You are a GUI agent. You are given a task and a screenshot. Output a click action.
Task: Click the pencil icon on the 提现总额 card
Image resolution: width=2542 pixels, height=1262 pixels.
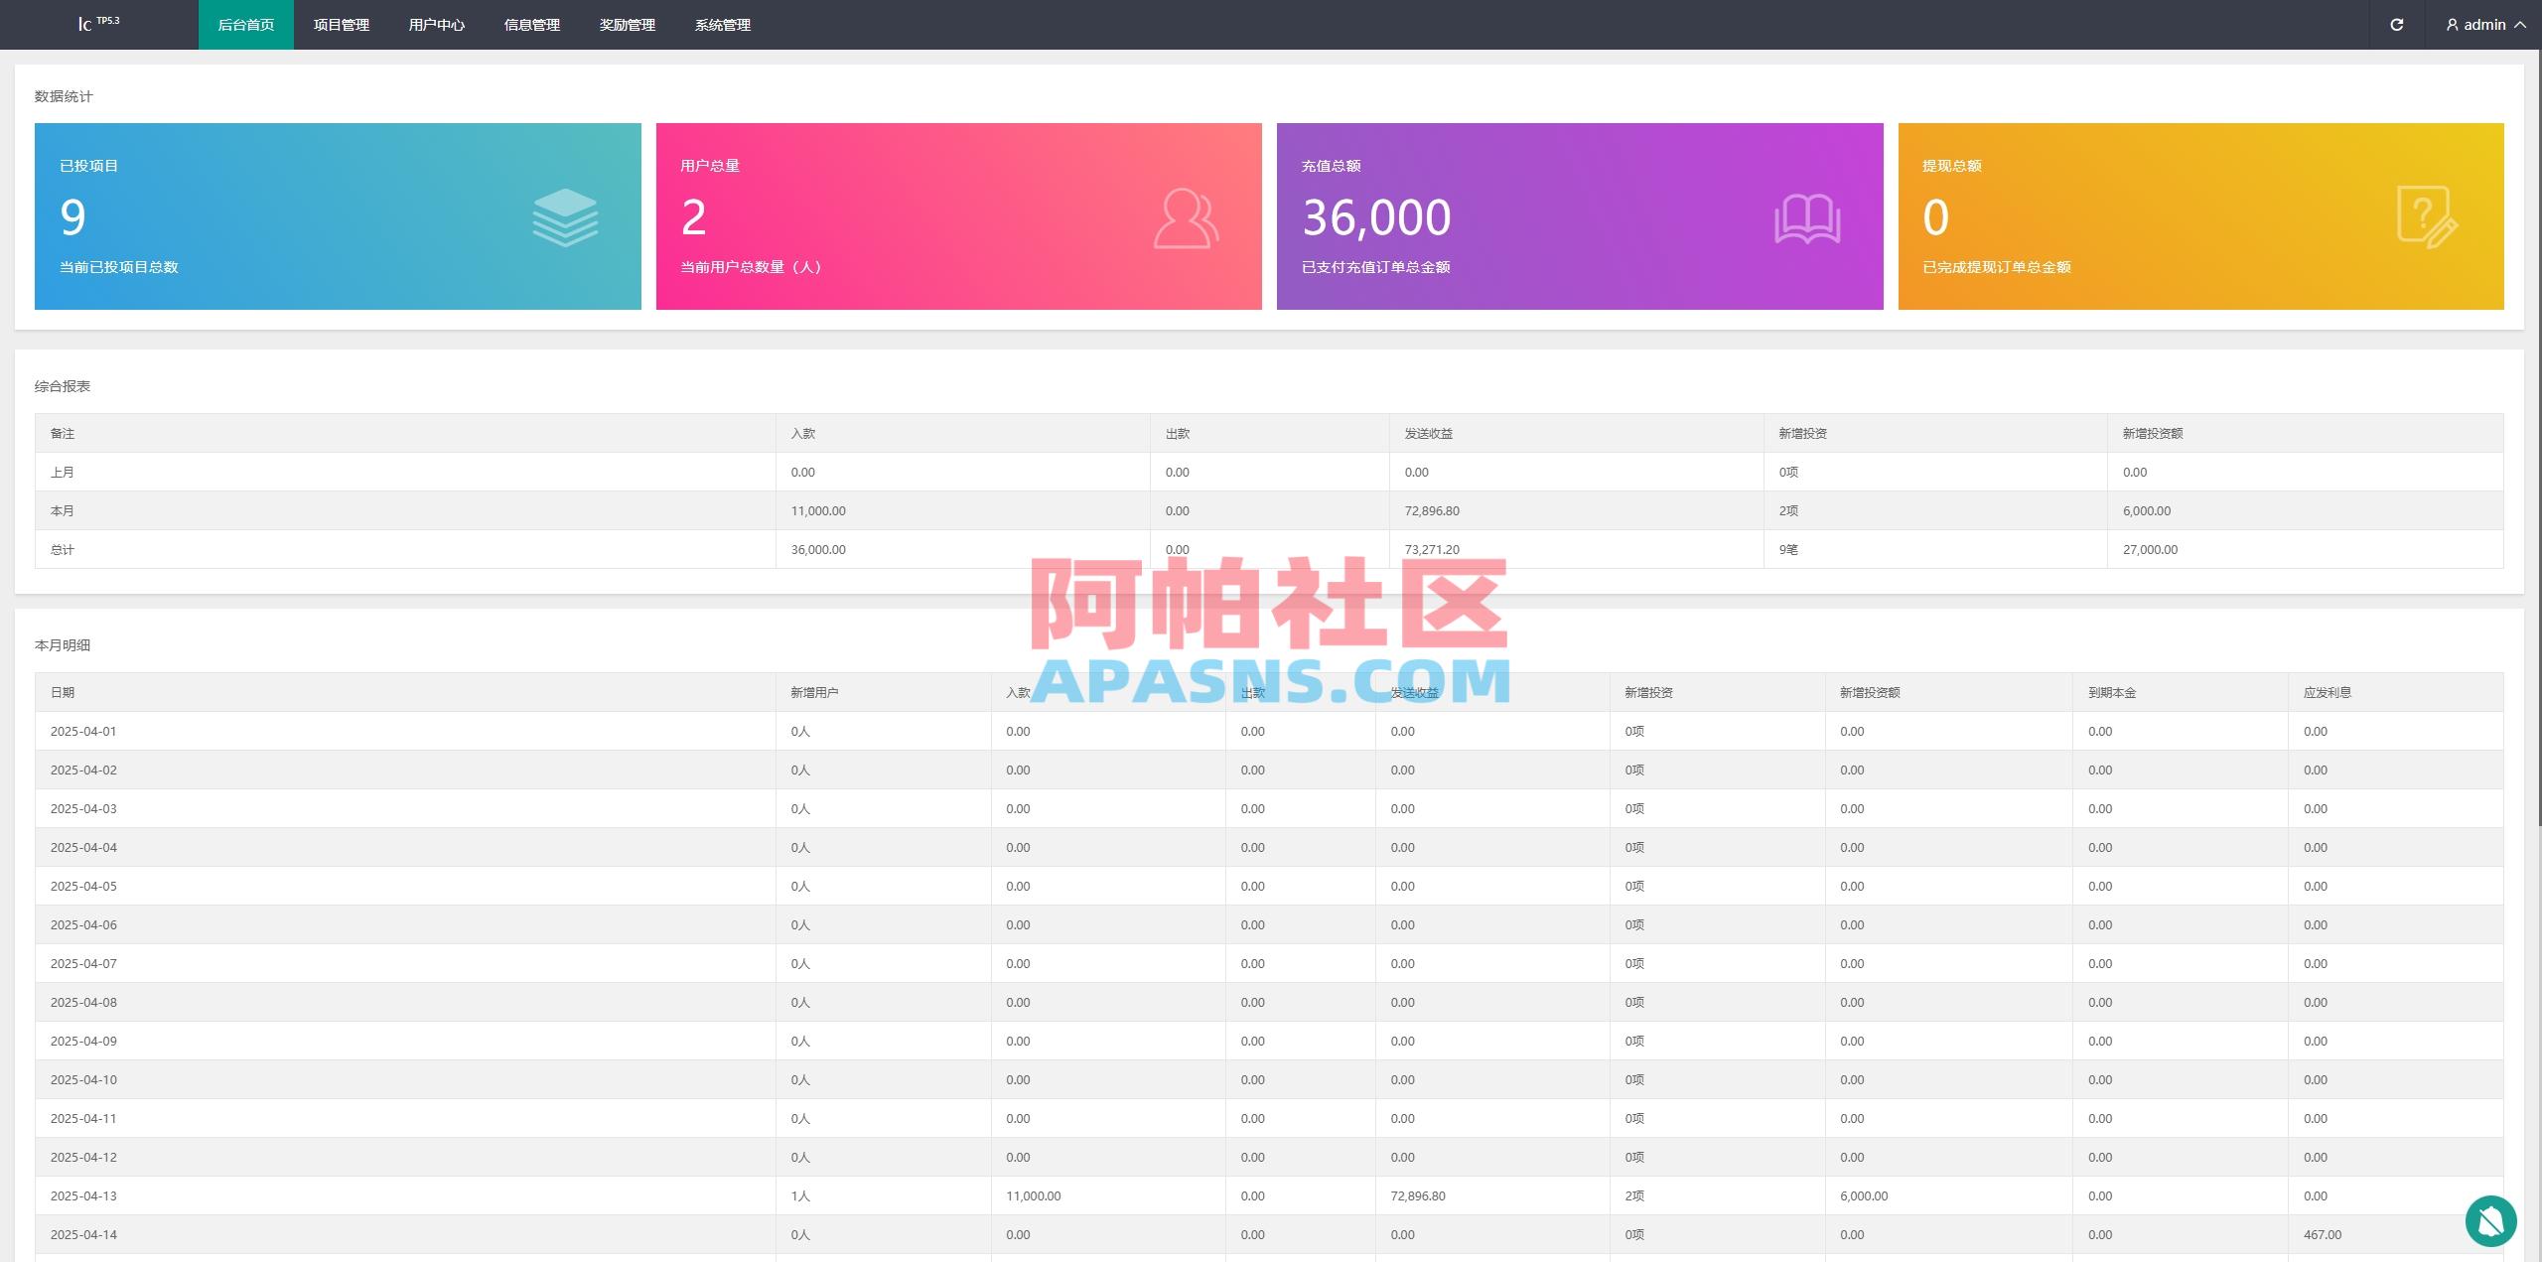click(x=2427, y=217)
